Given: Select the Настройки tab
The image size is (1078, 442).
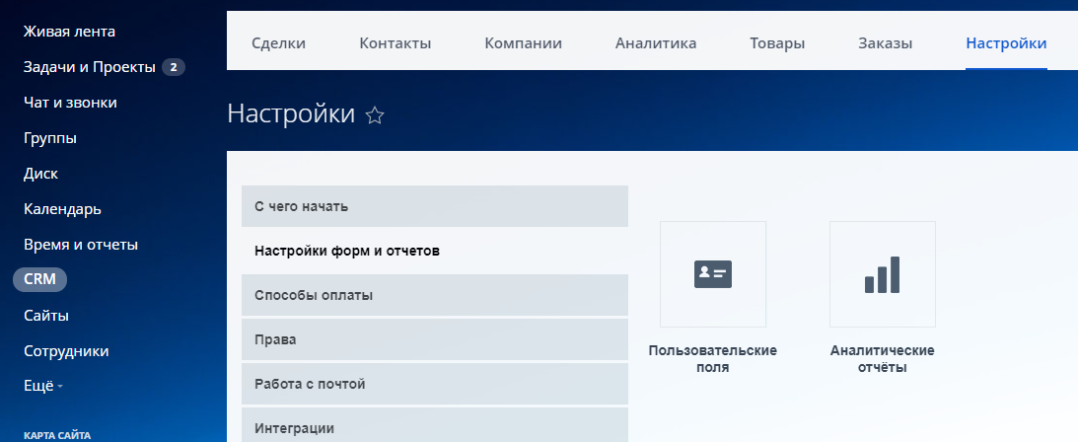Looking at the screenshot, I should pos(1007,43).
